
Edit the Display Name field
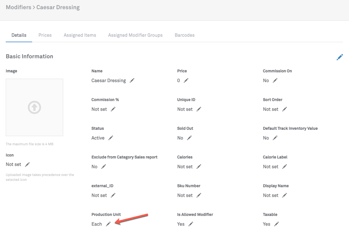(x=284, y=196)
